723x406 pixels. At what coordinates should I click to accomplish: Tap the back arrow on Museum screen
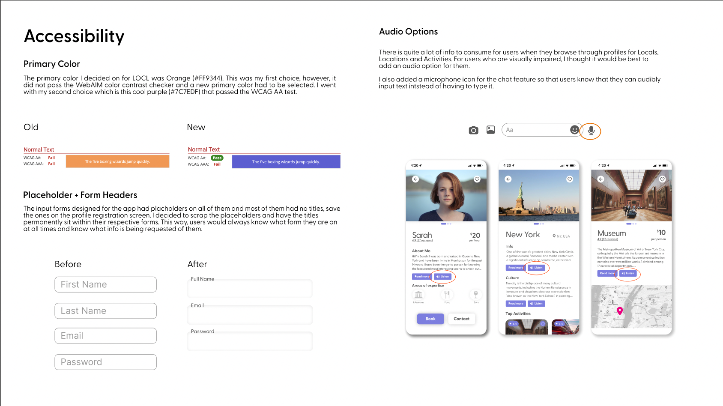[x=601, y=179]
